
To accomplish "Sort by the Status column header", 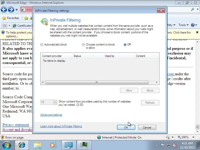I will 87,56.
